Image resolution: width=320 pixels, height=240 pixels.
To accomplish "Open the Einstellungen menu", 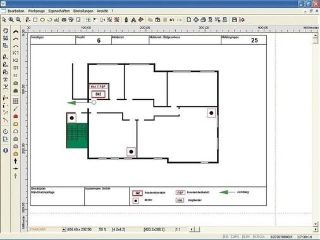I will (83, 11).
